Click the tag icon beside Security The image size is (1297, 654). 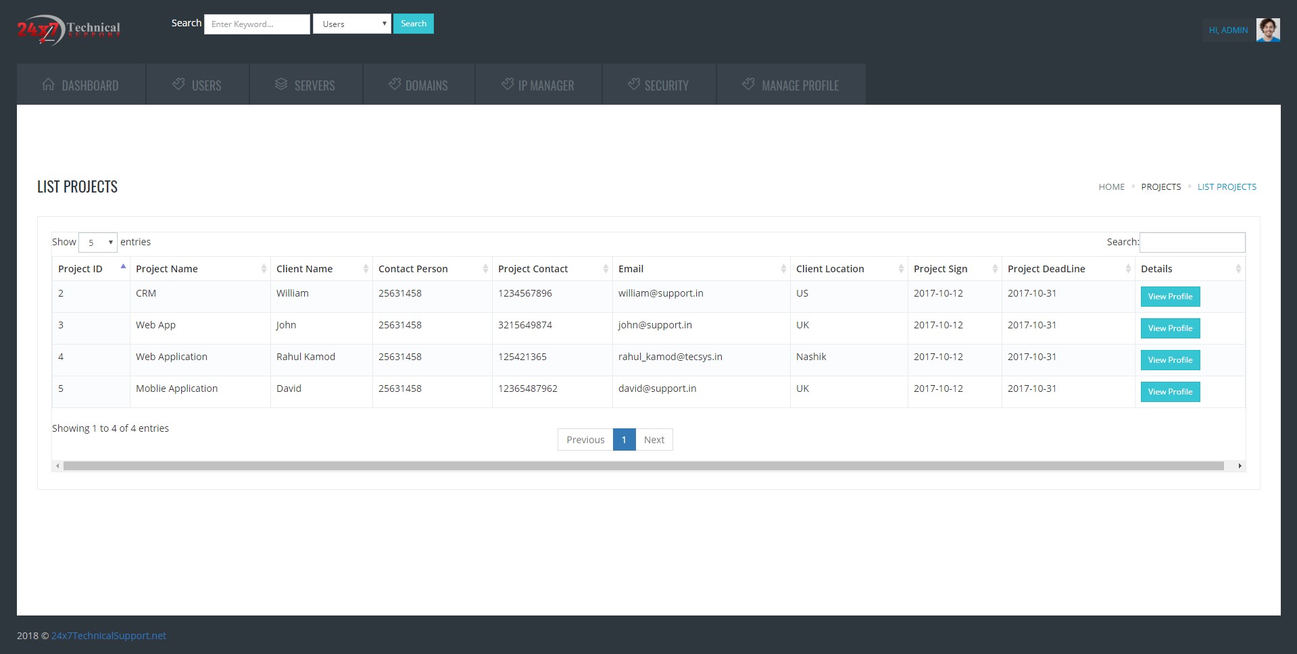[634, 84]
